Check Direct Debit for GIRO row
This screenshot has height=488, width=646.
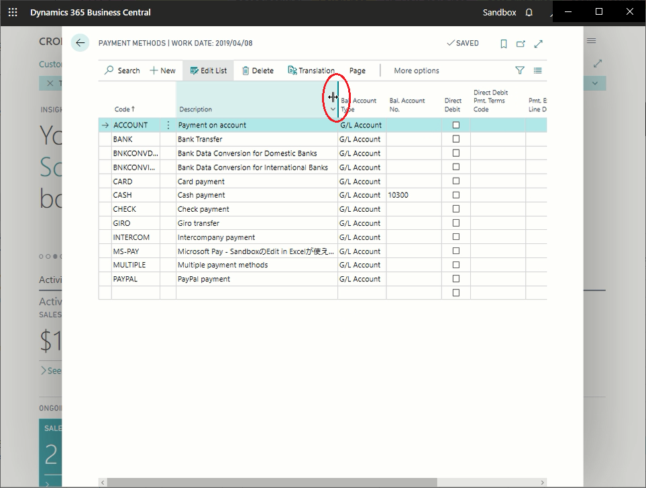point(456,223)
